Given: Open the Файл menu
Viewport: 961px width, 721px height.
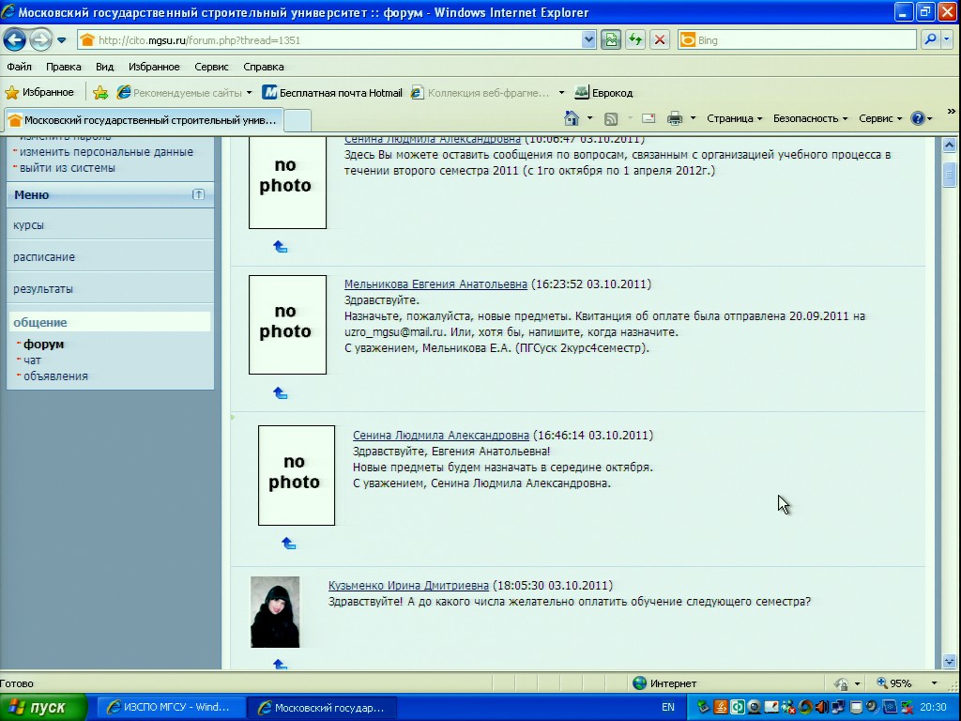Looking at the screenshot, I should [x=19, y=67].
